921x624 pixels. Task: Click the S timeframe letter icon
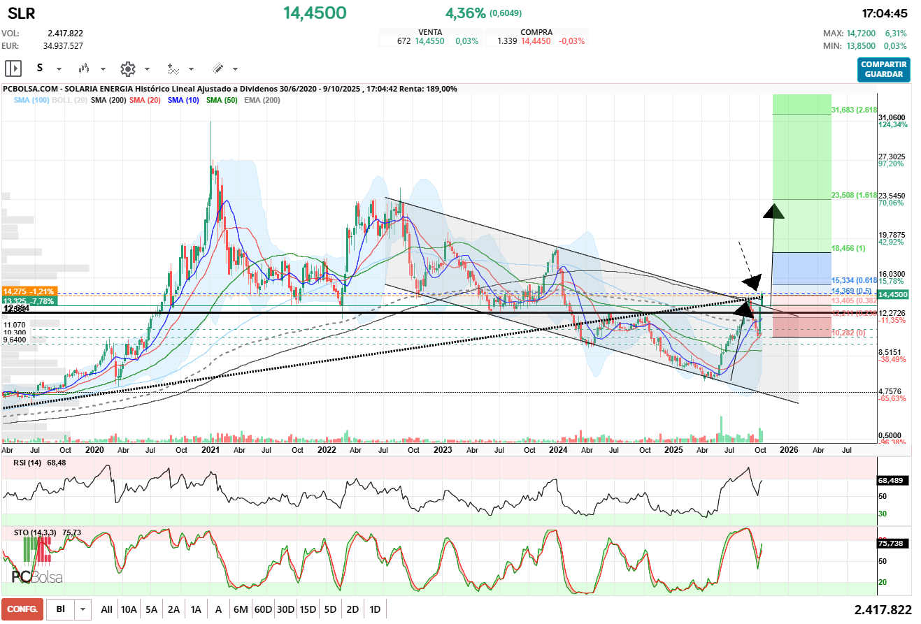pos(40,68)
